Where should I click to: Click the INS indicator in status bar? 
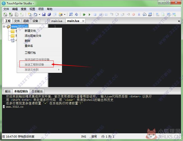[84, 137]
